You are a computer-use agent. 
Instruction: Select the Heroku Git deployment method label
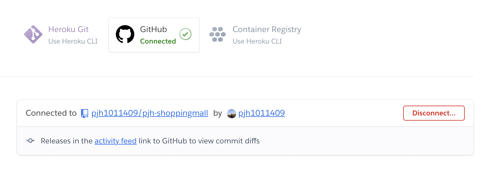click(68, 29)
